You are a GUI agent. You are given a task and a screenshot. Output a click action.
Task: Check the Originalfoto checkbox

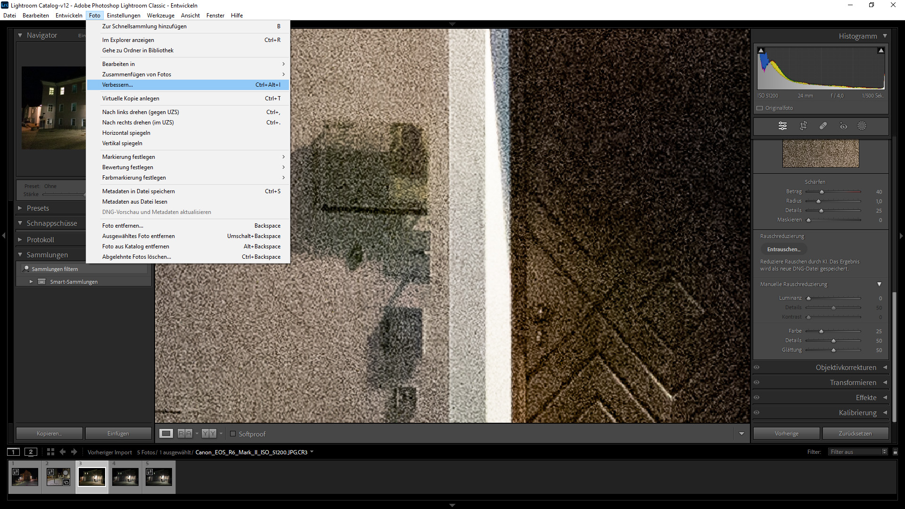point(760,108)
